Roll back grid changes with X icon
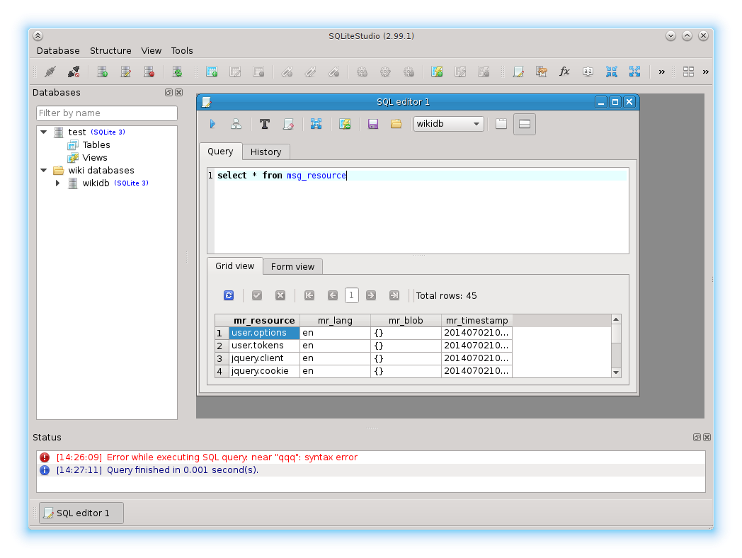 (280, 295)
